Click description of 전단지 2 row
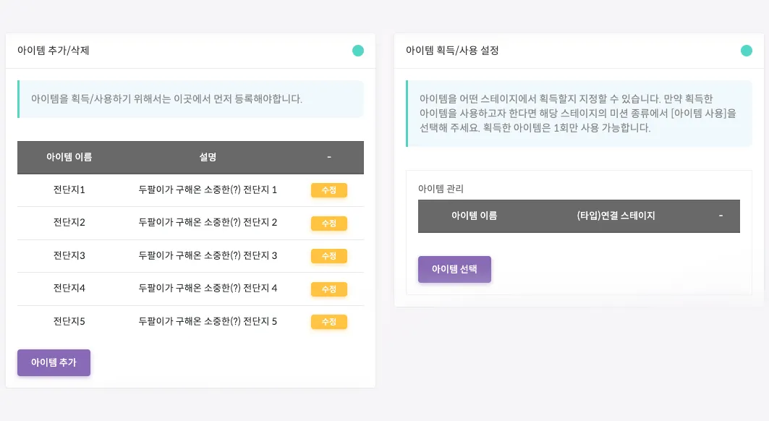Screen dimensions: 769x421 coord(208,224)
